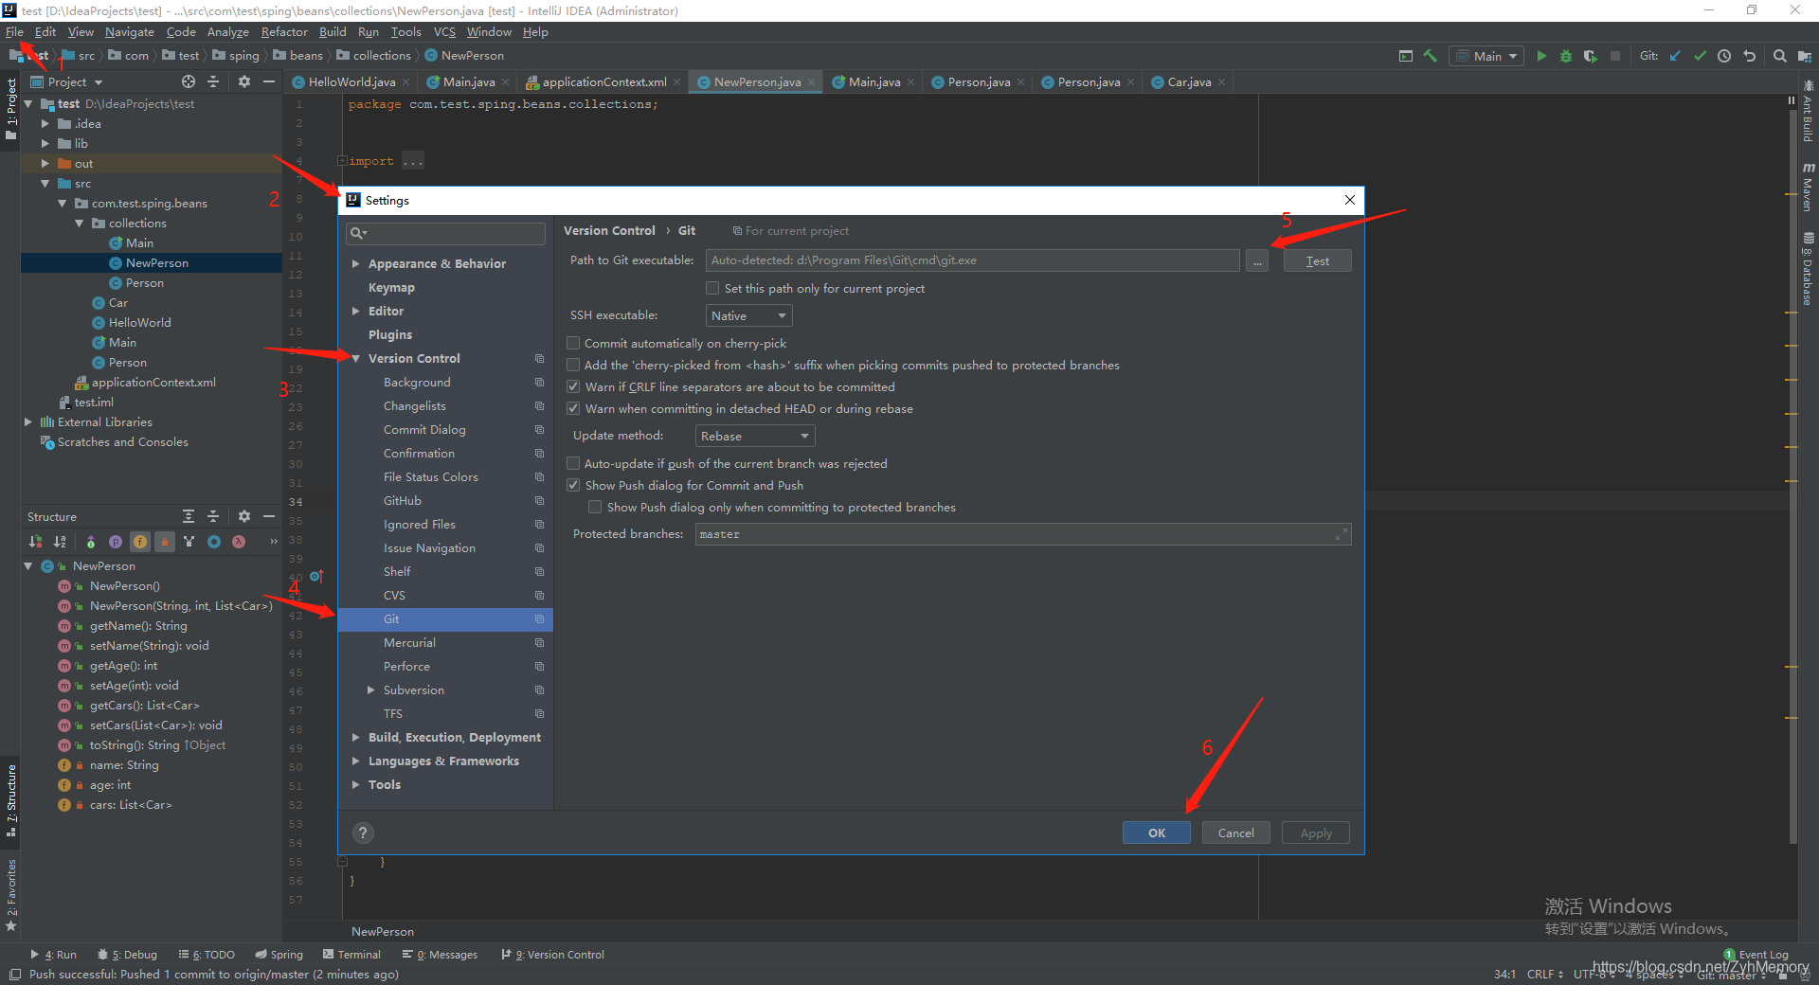Uncheck Warn when committing in detached HEAD
1819x985 pixels.
(573, 408)
